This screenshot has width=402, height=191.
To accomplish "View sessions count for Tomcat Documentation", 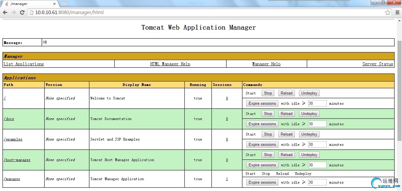I will click(x=227, y=119).
